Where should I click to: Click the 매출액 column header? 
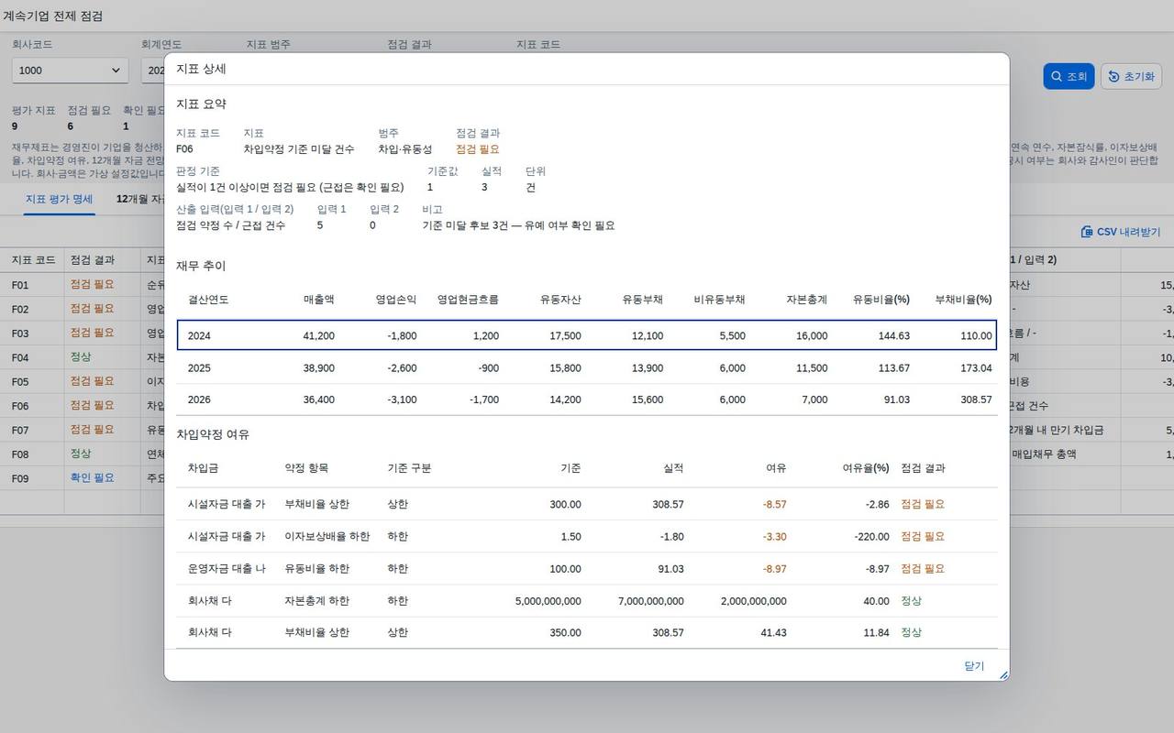[x=318, y=299]
